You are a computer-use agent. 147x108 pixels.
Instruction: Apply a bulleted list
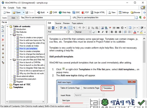point(129,32)
